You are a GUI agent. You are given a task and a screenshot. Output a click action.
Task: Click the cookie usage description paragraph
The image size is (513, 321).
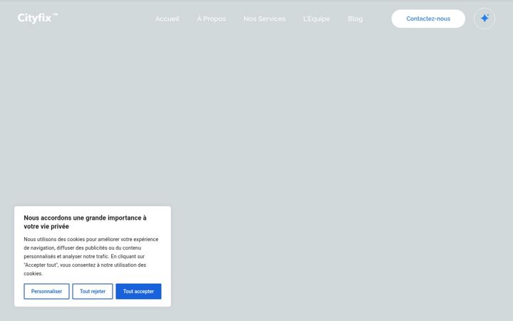coord(91,256)
